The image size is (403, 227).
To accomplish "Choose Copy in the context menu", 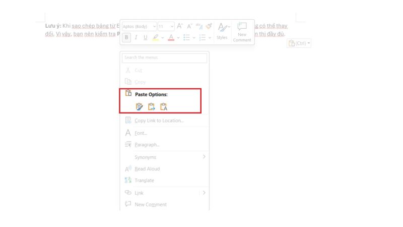I will (x=165, y=82).
